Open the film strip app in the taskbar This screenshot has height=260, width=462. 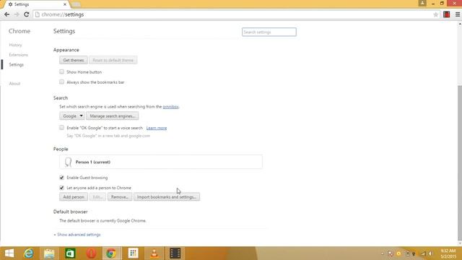pos(175,253)
